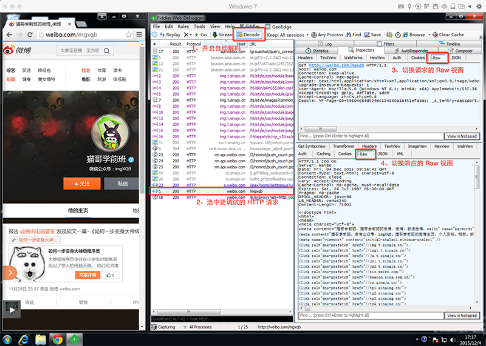Image resolution: width=486 pixels, height=346 pixels.
Task: Bookmark page with the Chrome star icon
Action: point(129,35)
